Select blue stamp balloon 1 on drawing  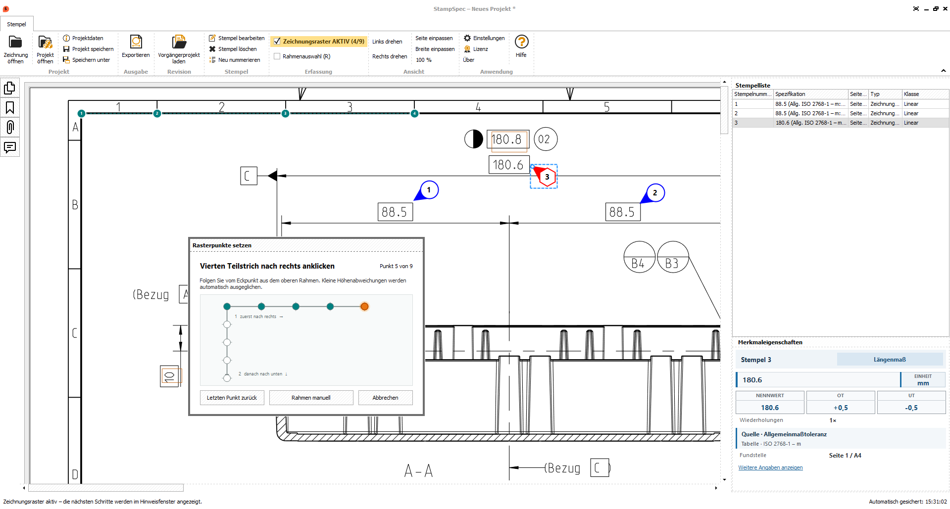(429, 190)
